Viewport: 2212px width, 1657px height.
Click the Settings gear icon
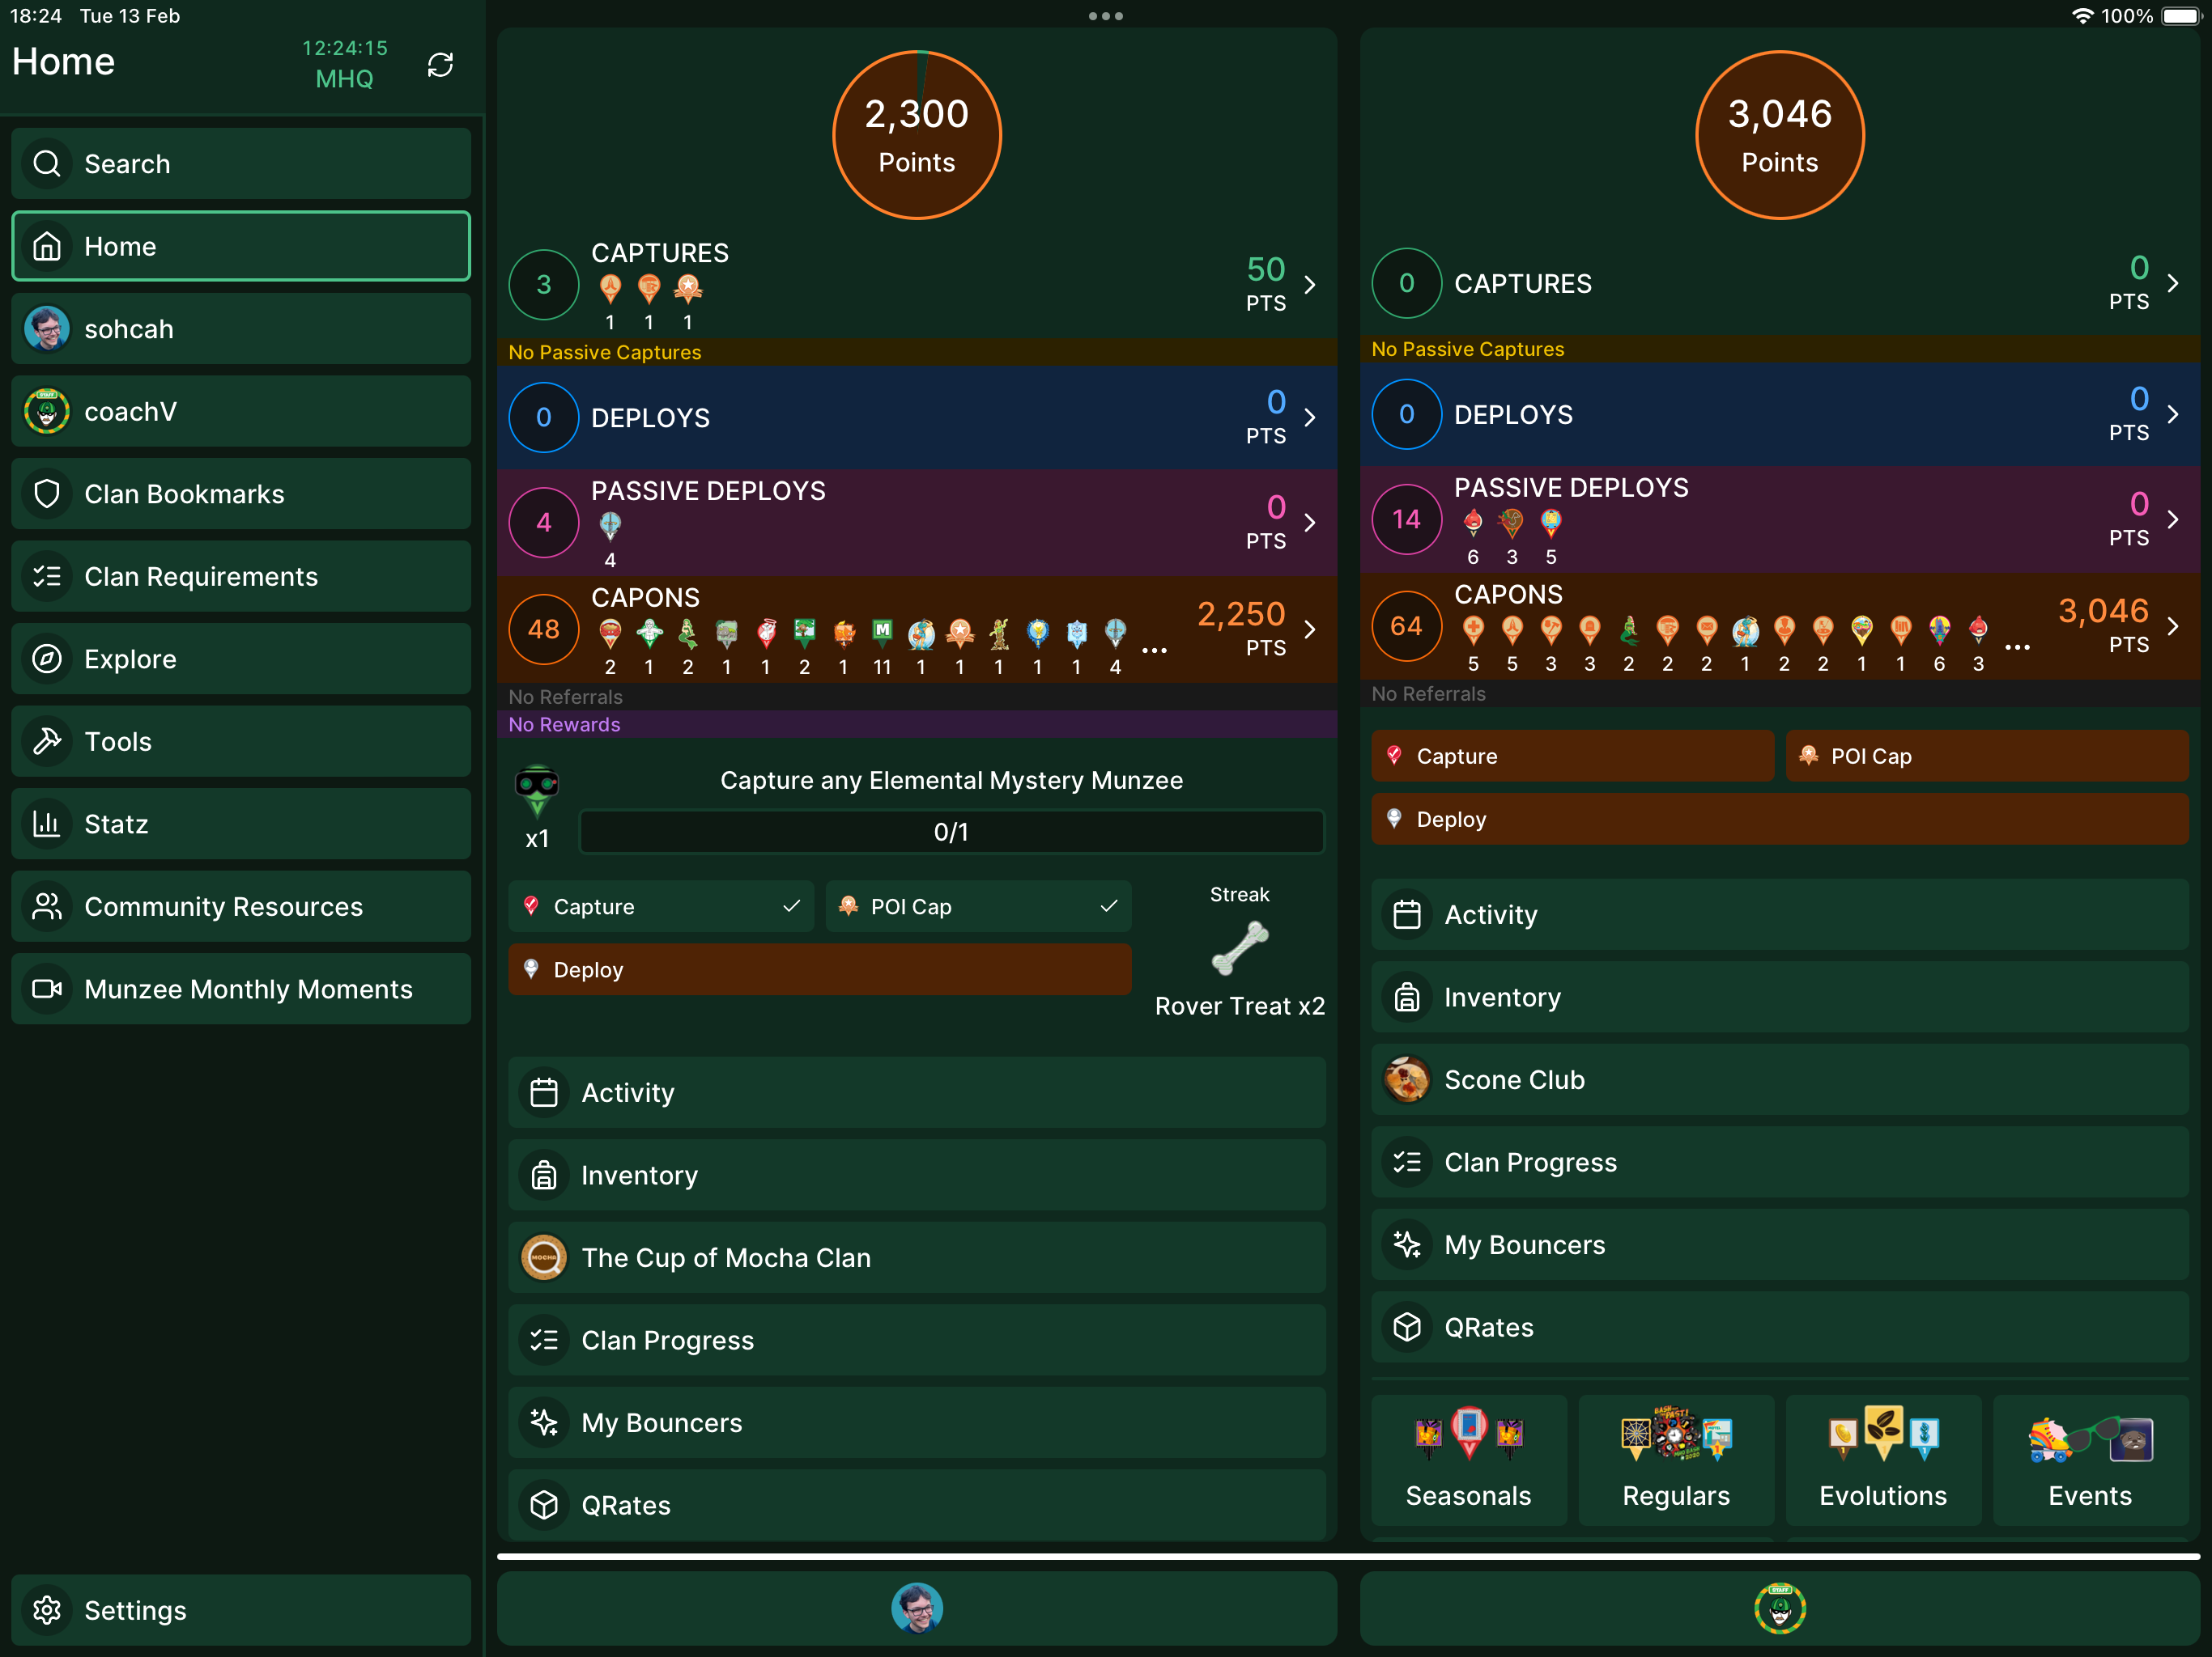click(x=47, y=1610)
